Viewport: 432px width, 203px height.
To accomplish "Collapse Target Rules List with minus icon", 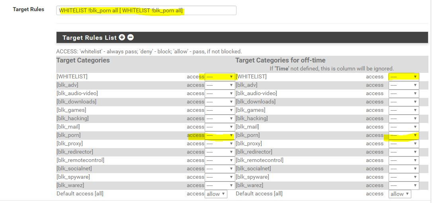I will click(x=131, y=37).
